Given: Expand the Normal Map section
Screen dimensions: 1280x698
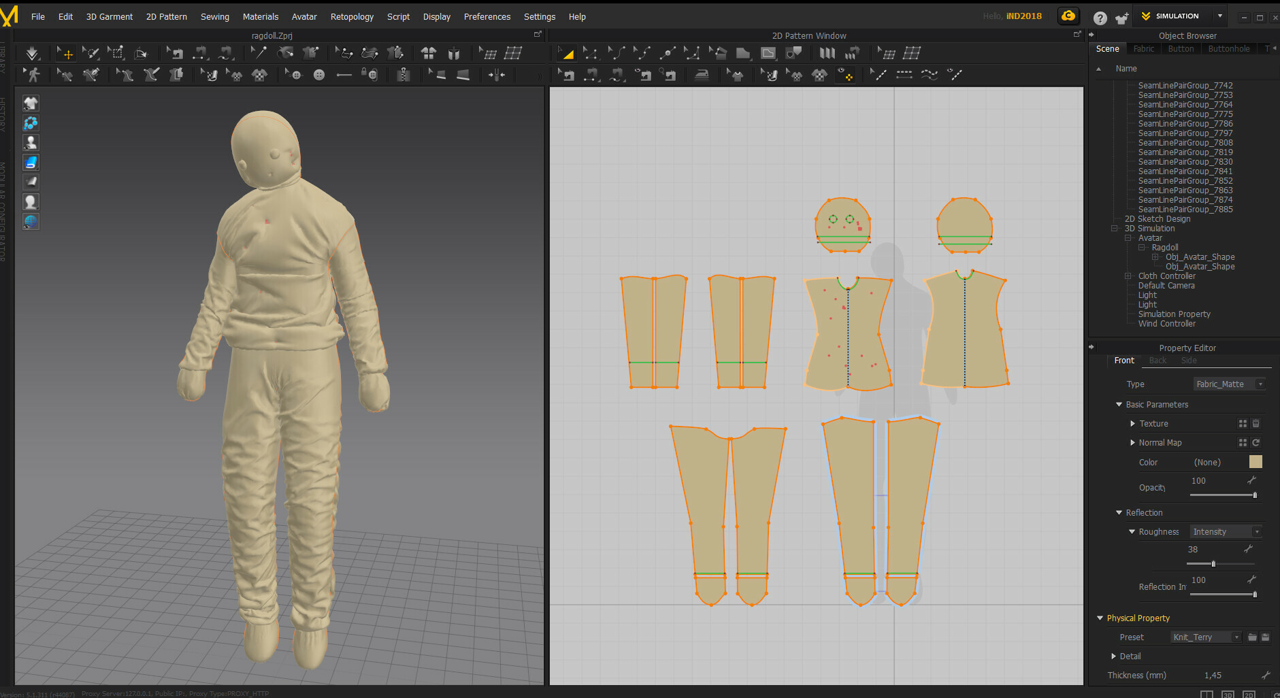Looking at the screenshot, I should [1132, 443].
